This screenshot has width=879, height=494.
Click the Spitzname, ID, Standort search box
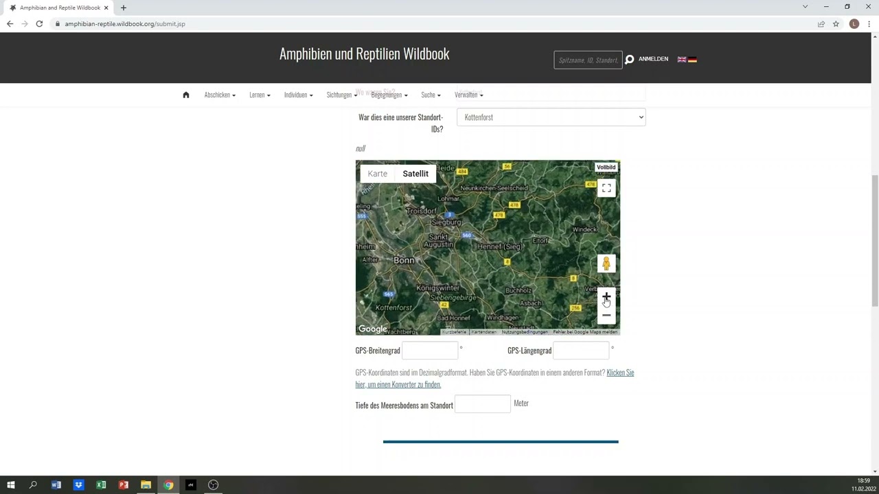589,60
